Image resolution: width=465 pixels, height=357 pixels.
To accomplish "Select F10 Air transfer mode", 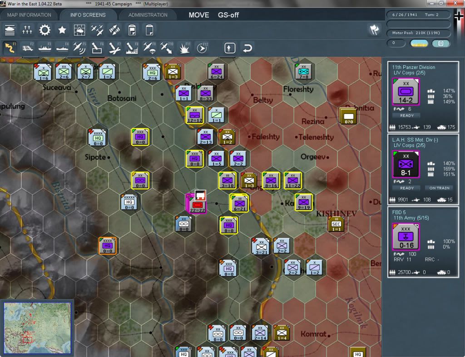I will [x=167, y=48].
